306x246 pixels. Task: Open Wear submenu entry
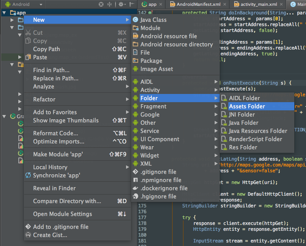coord(175,147)
